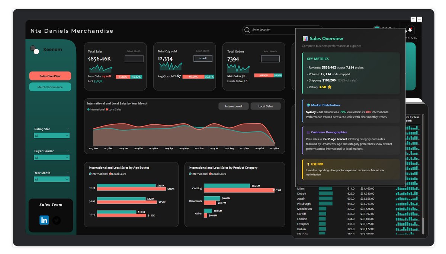
Task: Click the Nte Daniels Merchandise title
Action: coord(72,31)
